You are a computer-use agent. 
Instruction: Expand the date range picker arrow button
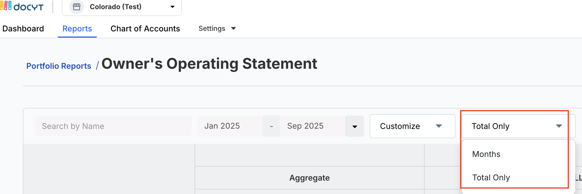pos(355,126)
